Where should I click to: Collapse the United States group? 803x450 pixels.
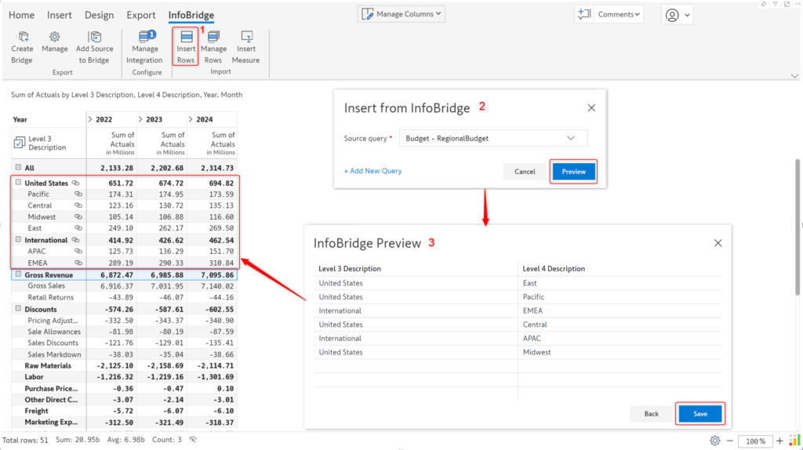[18, 182]
